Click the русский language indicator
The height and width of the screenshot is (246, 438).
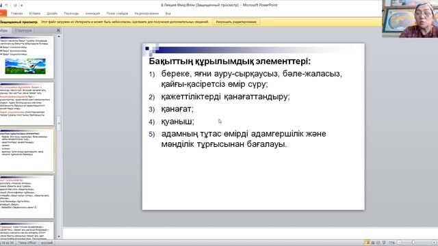click(47, 243)
